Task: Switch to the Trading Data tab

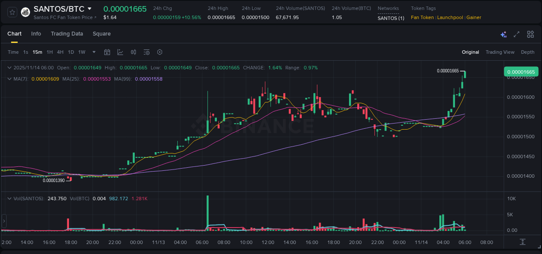Action: pyautogui.click(x=67, y=34)
